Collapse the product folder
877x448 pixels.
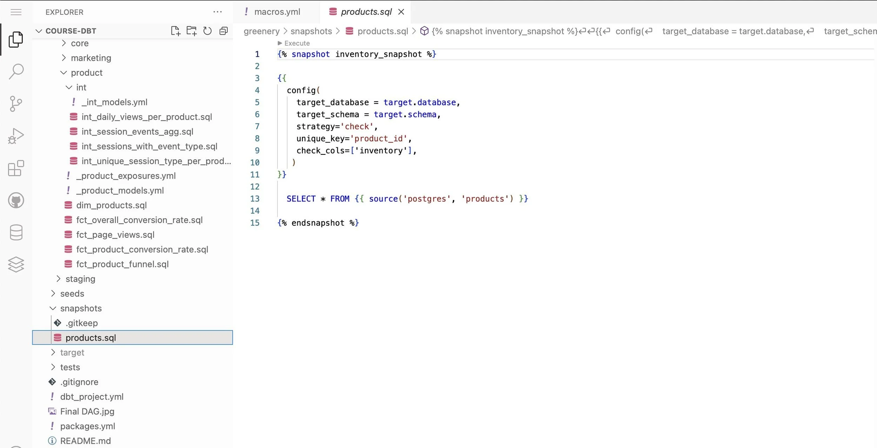86,73
